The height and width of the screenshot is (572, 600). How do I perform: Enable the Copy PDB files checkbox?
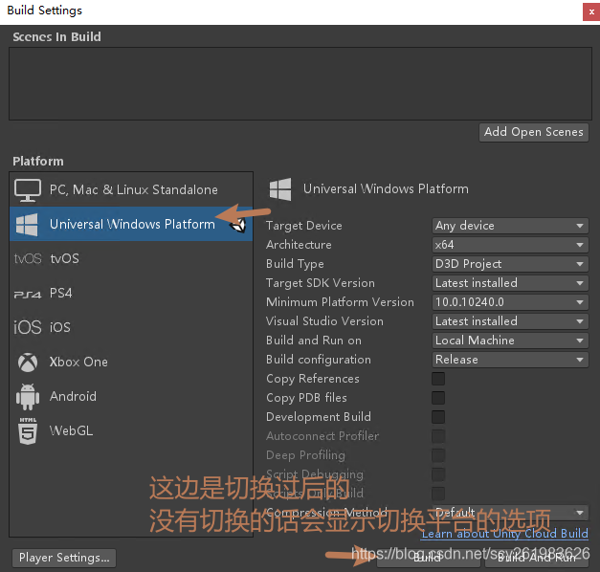438,398
